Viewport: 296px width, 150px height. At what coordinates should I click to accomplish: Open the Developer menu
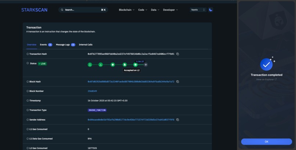coord(170,10)
